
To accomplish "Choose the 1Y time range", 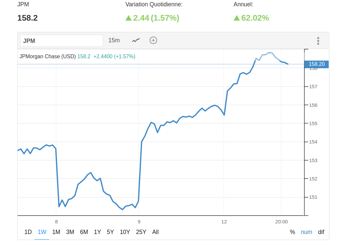I will click(x=97, y=232).
